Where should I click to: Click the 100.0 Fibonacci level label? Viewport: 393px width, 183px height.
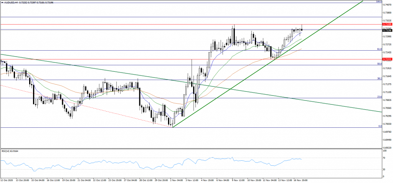point(378,2)
